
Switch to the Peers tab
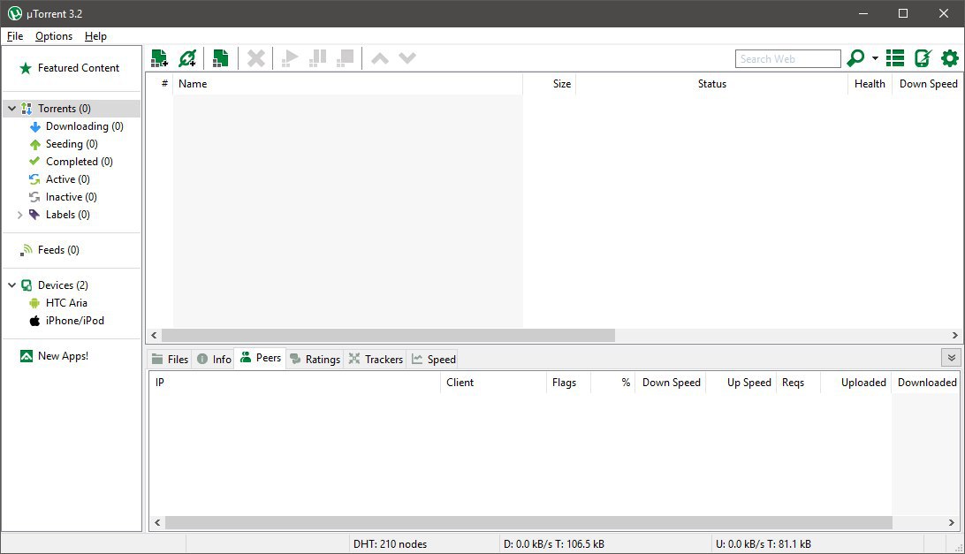point(261,358)
